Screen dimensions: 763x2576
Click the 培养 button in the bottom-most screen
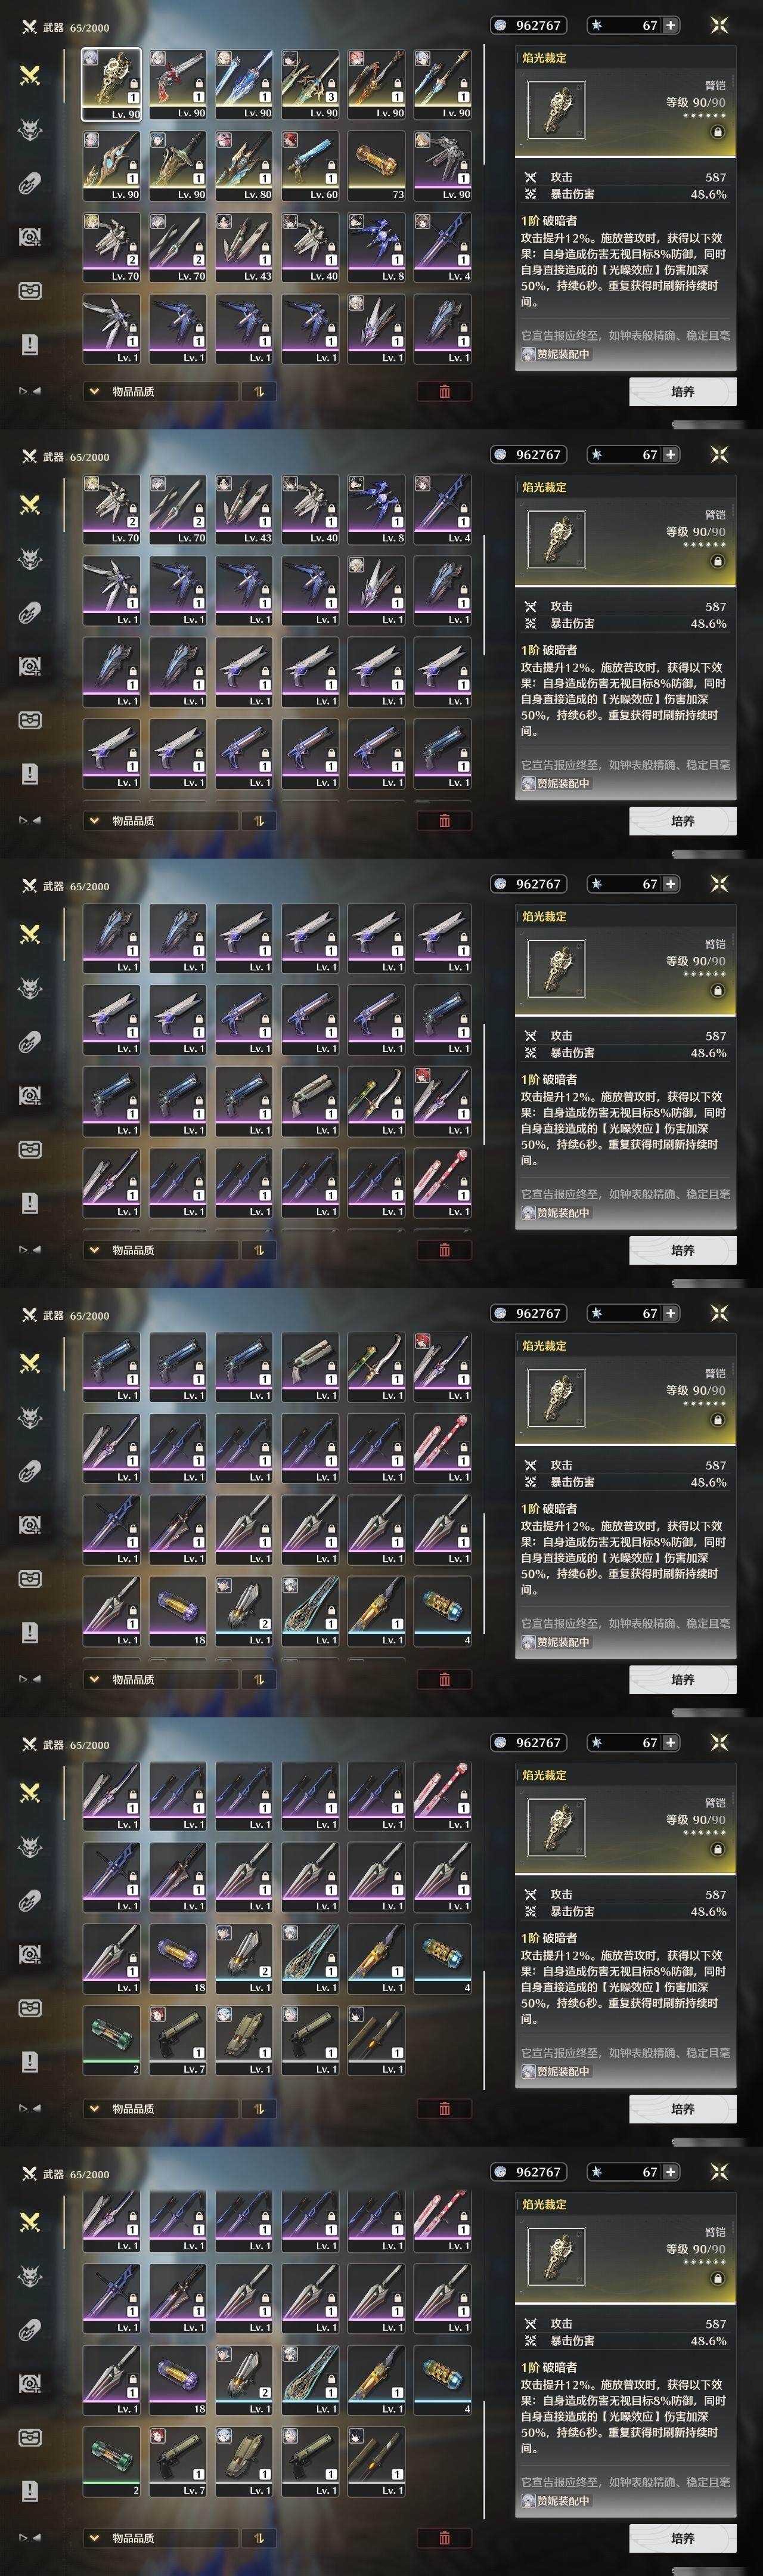click(x=682, y=2538)
